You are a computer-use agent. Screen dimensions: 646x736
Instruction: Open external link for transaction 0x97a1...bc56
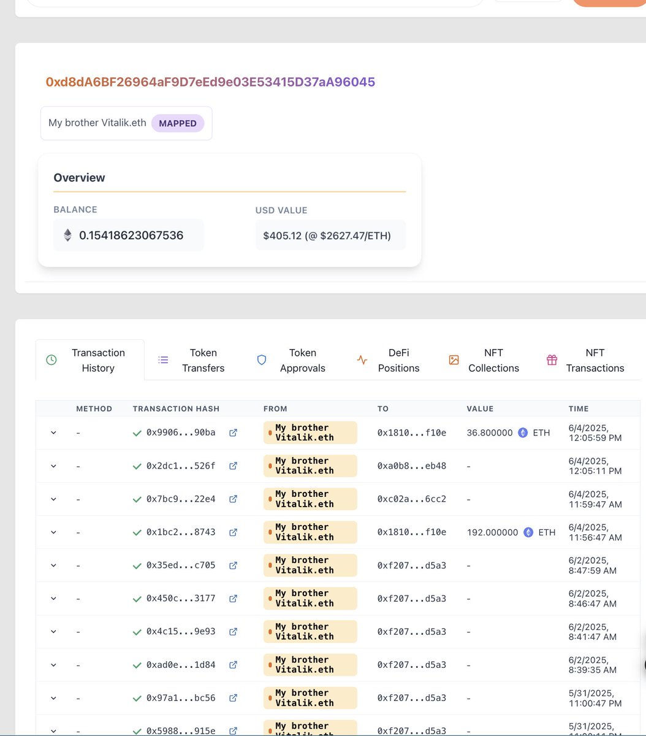coord(233,698)
